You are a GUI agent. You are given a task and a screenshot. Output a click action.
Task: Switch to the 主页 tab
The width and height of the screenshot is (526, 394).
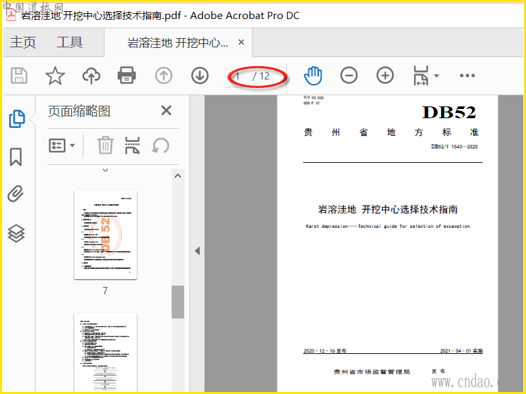coord(23,42)
